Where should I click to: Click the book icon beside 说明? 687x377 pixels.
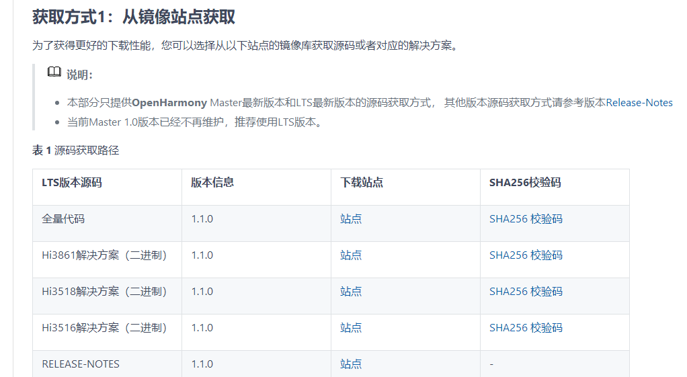pyautogui.click(x=54, y=72)
